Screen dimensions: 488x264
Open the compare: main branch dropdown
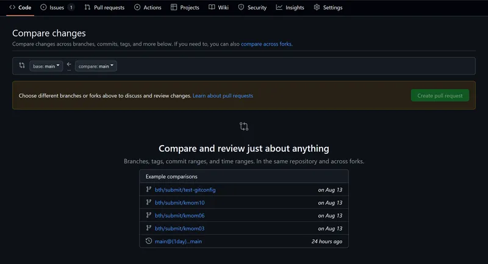coord(96,66)
